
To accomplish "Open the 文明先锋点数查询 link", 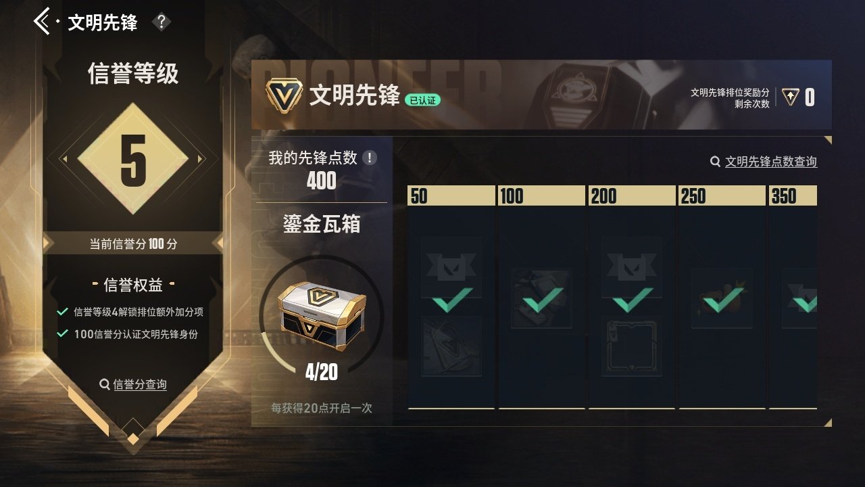I will pyautogui.click(x=771, y=162).
